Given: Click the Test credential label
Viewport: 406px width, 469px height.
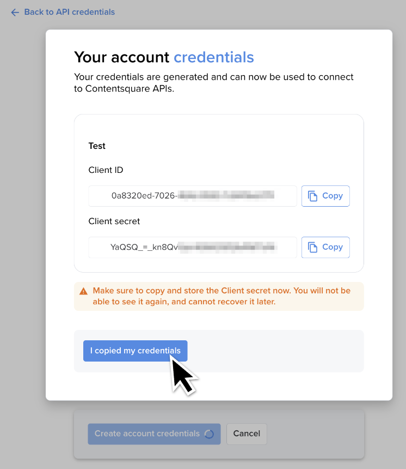Looking at the screenshot, I should 97,146.
